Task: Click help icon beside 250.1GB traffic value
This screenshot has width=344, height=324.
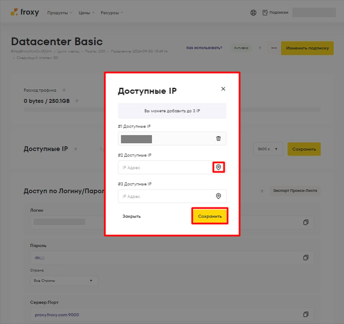Action: [x=77, y=101]
